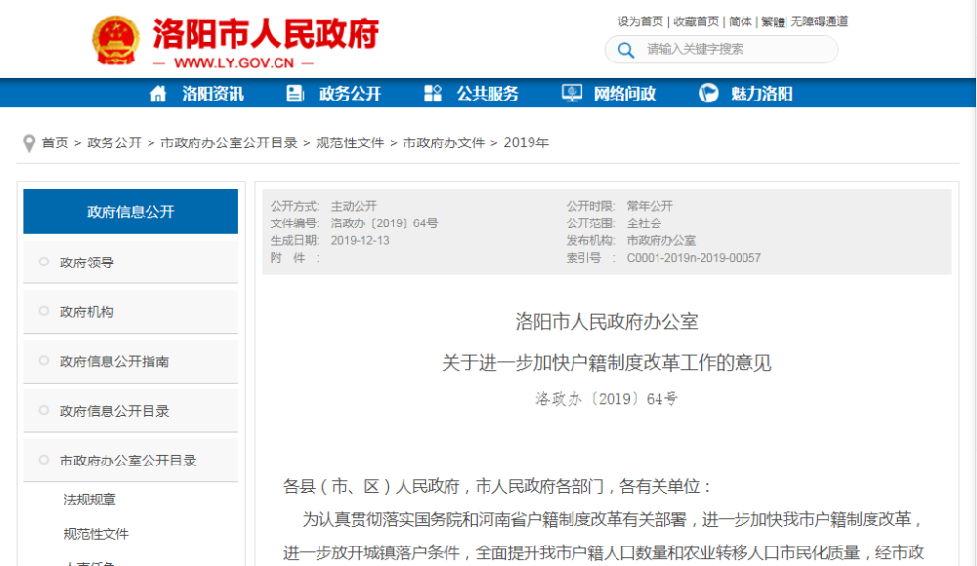Click the publishing agency 市政府办公室

pyautogui.click(x=661, y=240)
